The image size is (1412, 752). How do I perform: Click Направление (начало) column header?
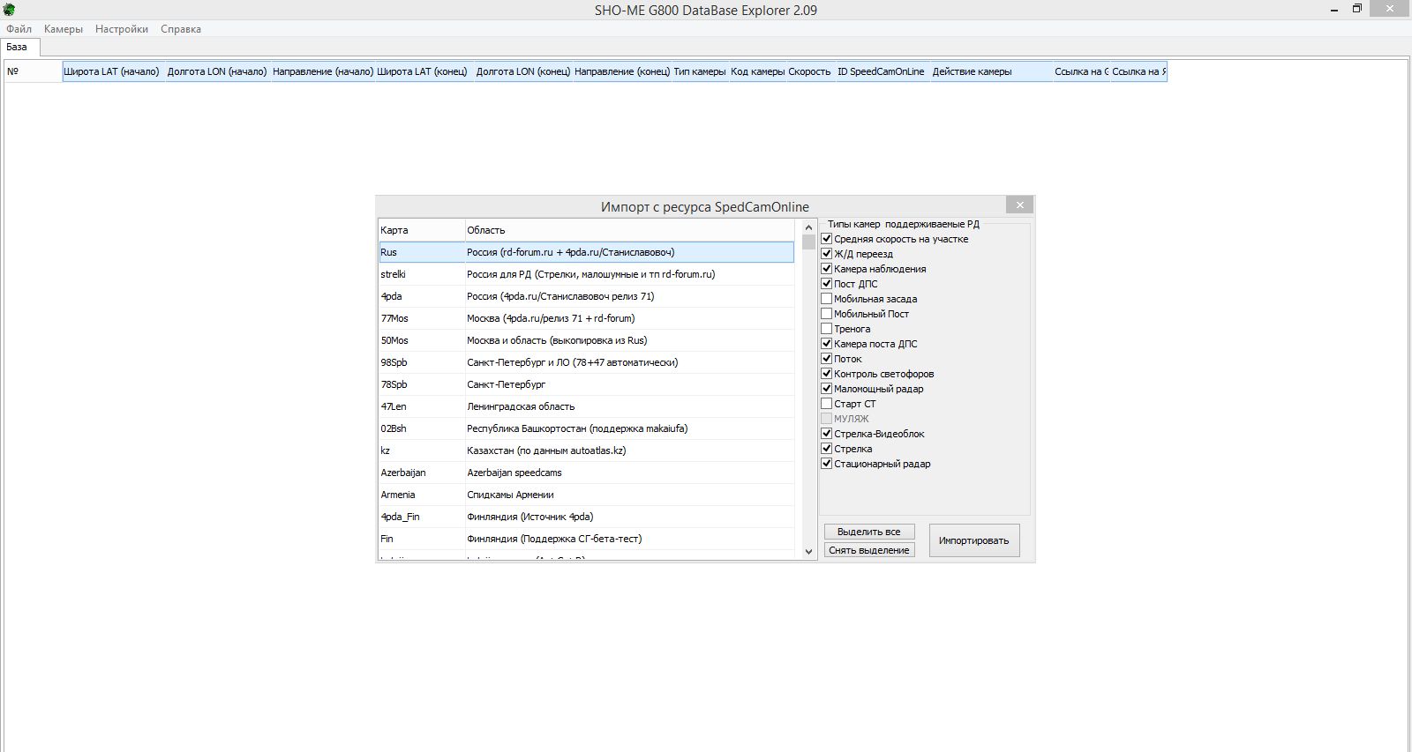tap(323, 71)
